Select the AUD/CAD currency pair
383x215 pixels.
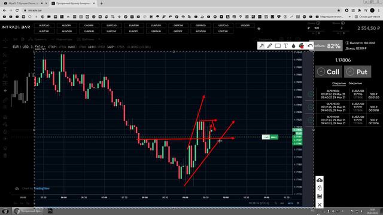click(x=44, y=25)
